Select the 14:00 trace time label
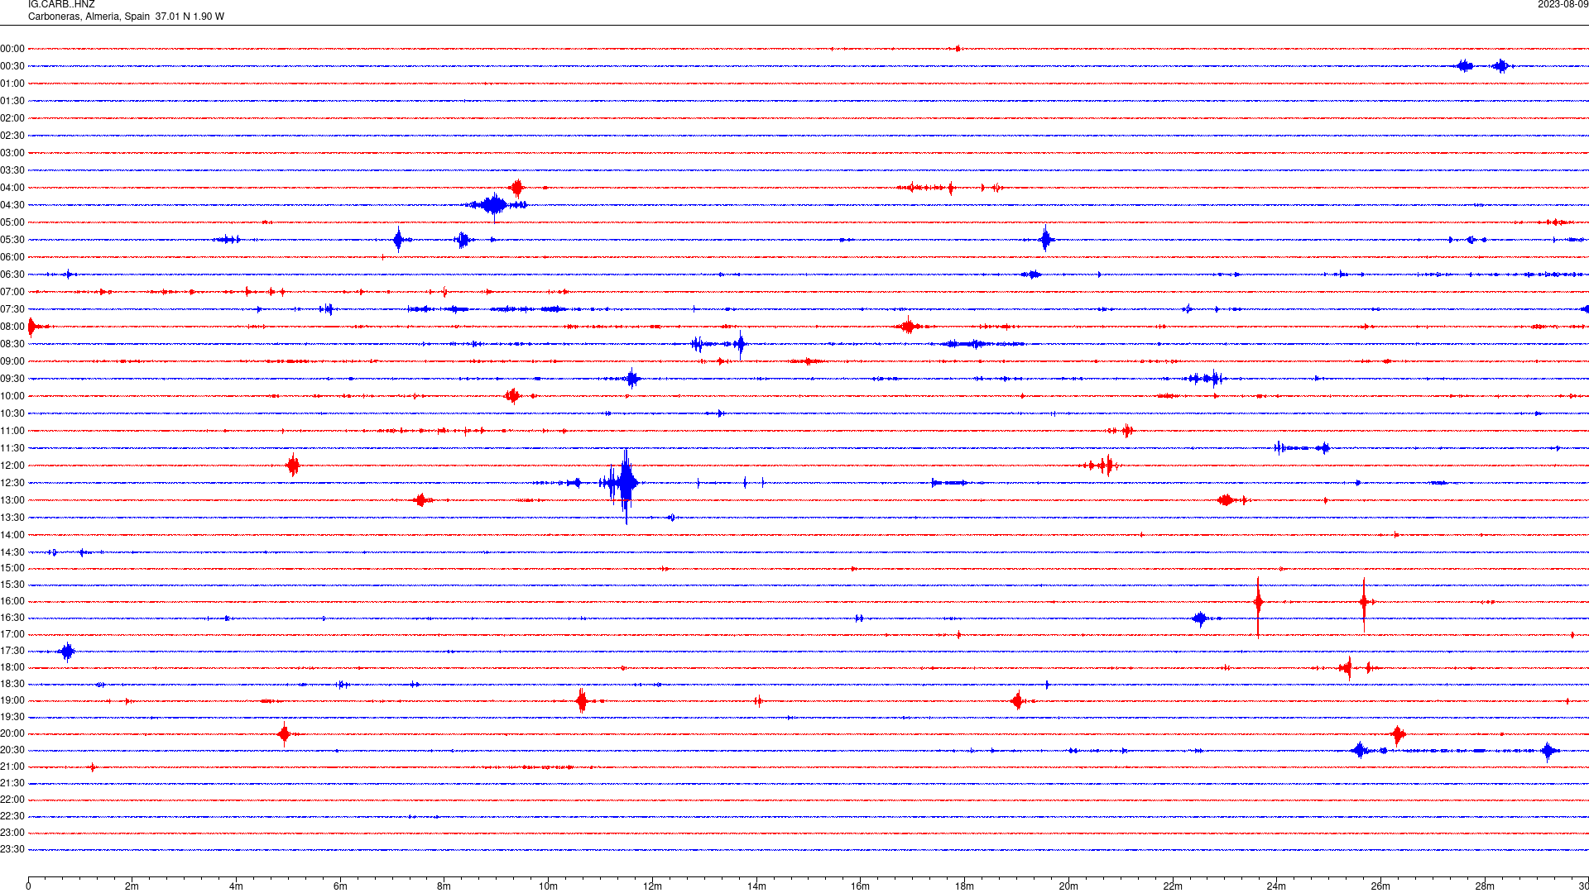1589x893 pixels. point(12,535)
